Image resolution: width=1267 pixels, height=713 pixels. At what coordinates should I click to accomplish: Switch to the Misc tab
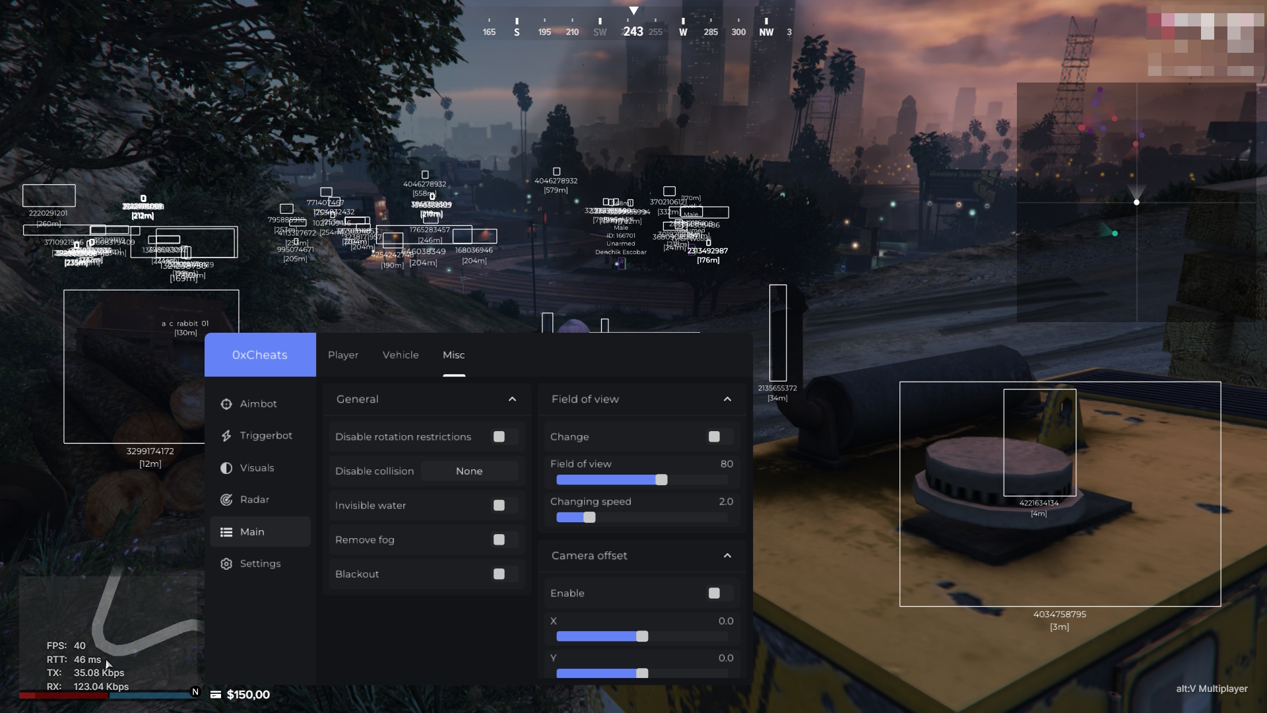(453, 355)
